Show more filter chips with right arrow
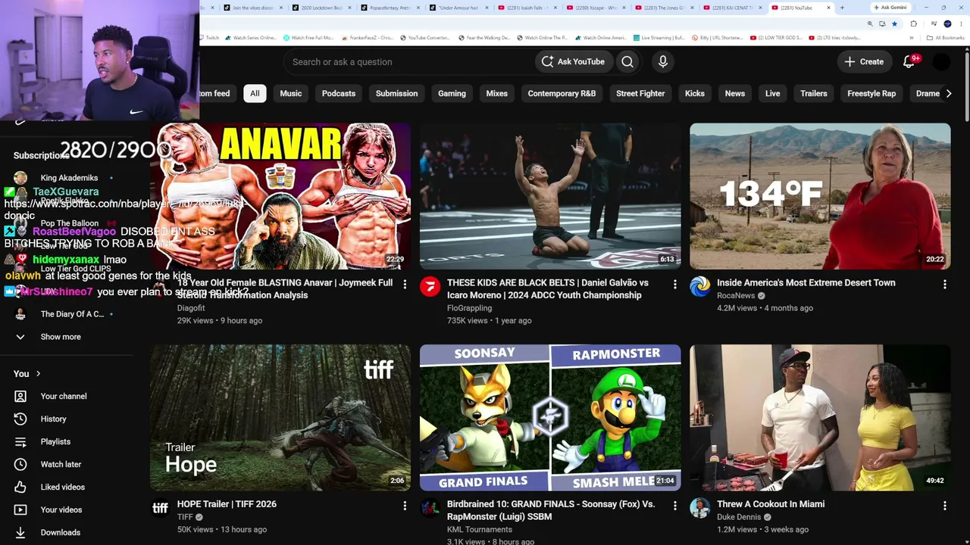The width and height of the screenshot is (970, 545). click(x=948, y=93)
